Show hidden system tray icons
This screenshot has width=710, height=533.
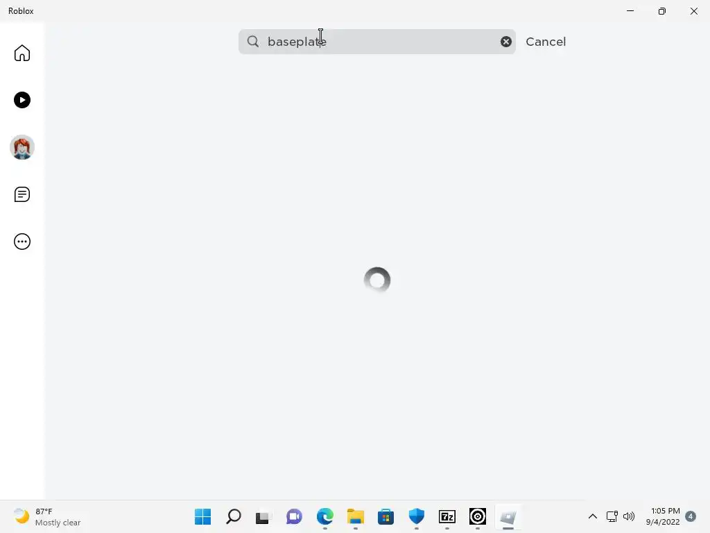(x=592, y=516)
